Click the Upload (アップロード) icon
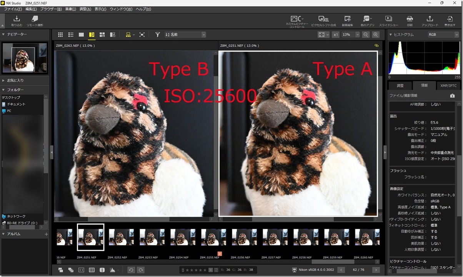This screenshot has width=463, height=277. (x=430, y=21)
